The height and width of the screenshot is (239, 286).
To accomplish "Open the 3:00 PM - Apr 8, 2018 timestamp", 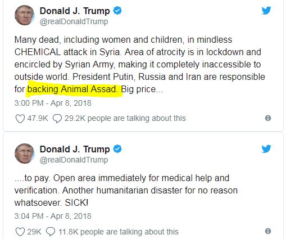I will tap(53, 103).
